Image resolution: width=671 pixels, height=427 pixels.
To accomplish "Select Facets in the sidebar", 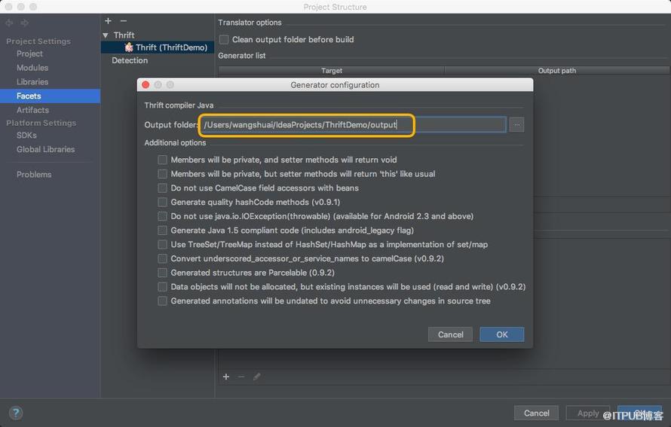I will [x=50, y=96].
